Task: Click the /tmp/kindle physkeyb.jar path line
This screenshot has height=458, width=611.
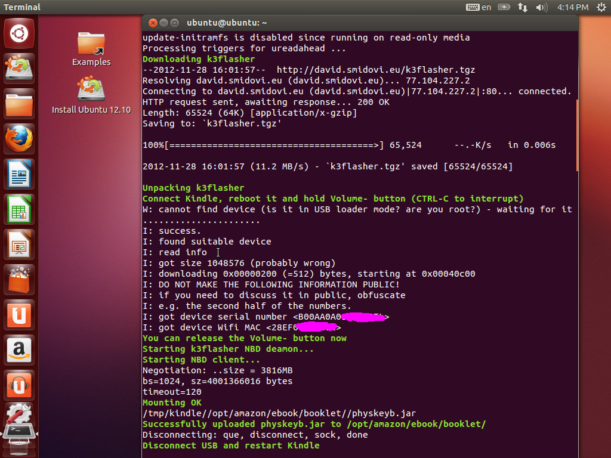Action: pos(279,413)
